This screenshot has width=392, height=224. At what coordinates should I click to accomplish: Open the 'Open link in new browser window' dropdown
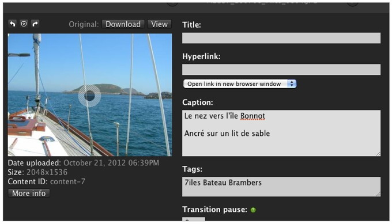pyautogui.click(x=240, y=84)
